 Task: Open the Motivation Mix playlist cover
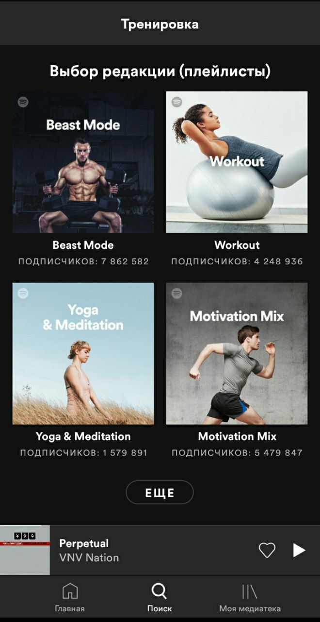click(x=237, y=354)
